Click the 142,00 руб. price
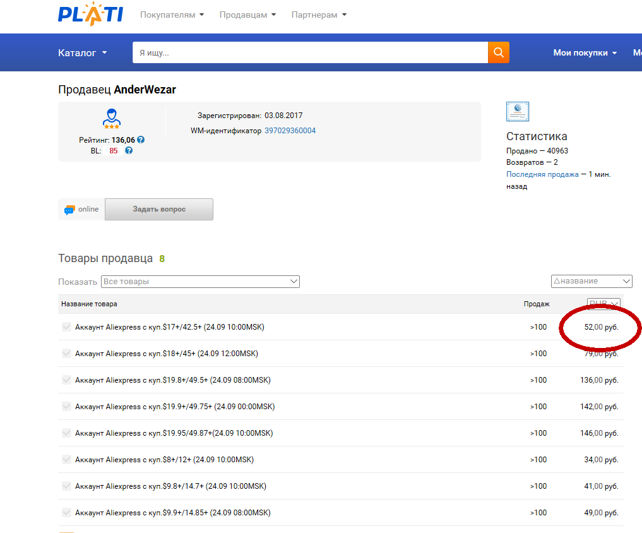This screenshot has width=642, height=533. coord(599,407)
